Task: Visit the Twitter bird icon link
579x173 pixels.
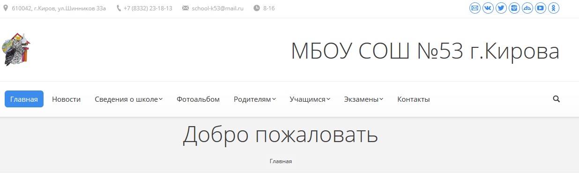Action: pos(501,8)
